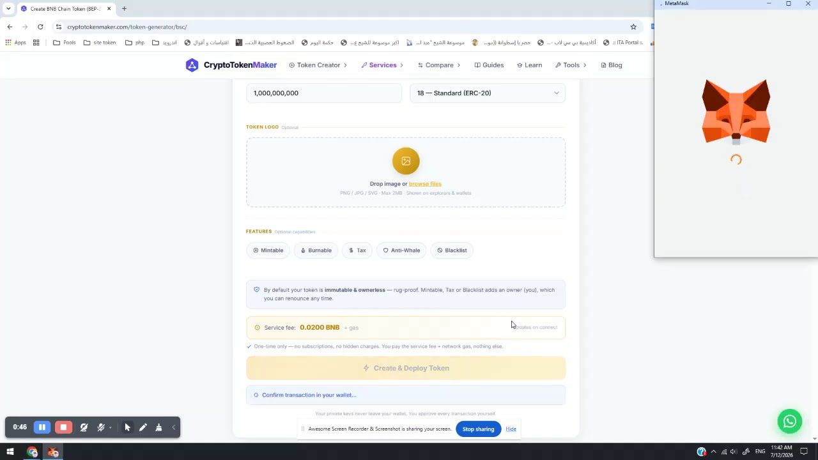Open the Windows Start menu
The image size is (818, 460).
click(x=10, y=452)
